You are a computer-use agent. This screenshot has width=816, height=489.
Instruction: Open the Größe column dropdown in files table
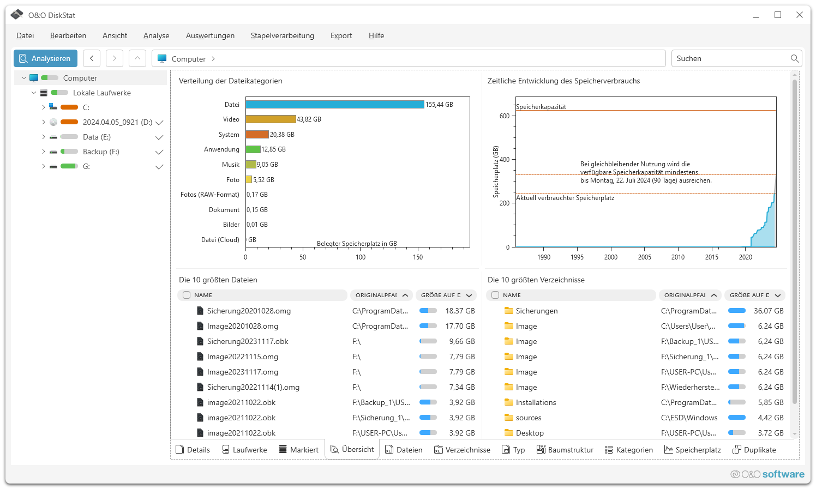coord(469,295)
